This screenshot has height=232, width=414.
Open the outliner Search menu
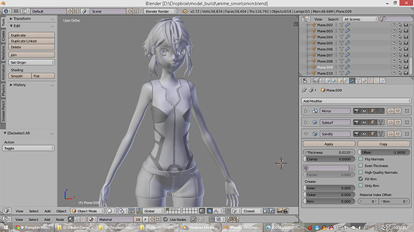click(x=333, y=19)
